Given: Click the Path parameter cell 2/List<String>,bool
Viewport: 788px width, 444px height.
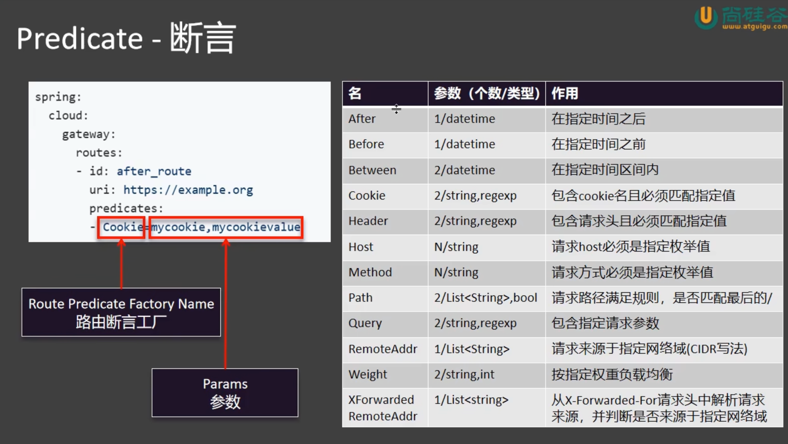Looking at the screenshot, I should coord(485,298).
